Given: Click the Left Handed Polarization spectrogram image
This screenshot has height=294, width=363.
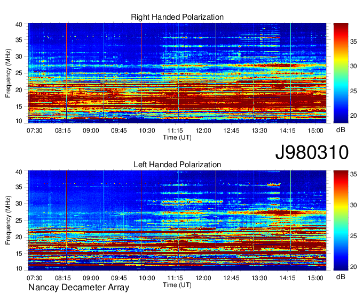Looking at the screenshot, I should click(177, 220).
